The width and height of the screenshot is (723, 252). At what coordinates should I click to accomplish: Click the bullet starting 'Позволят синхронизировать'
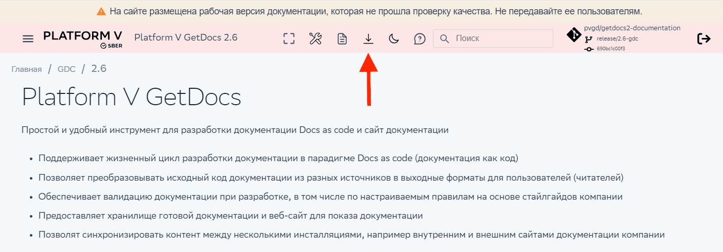pos(352,235)
